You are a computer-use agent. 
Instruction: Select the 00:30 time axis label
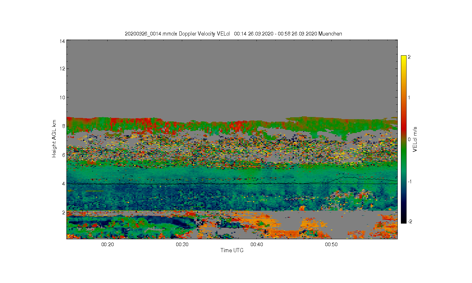click(182, 244)
